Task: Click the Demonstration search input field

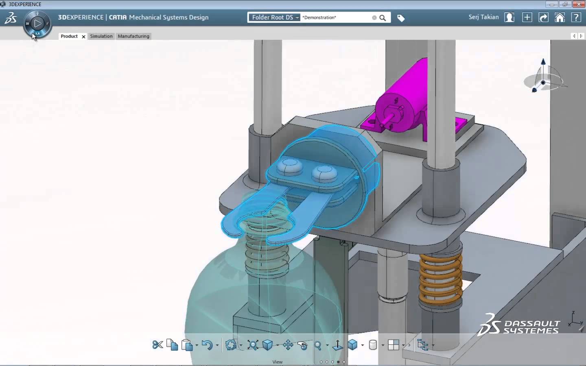Action: 336,17
